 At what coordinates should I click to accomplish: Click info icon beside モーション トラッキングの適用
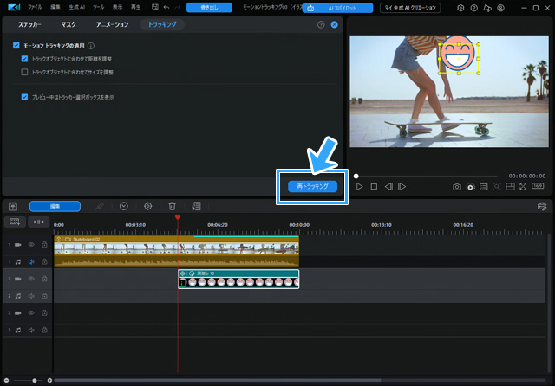pyautogui.click(x=91, y=46)
